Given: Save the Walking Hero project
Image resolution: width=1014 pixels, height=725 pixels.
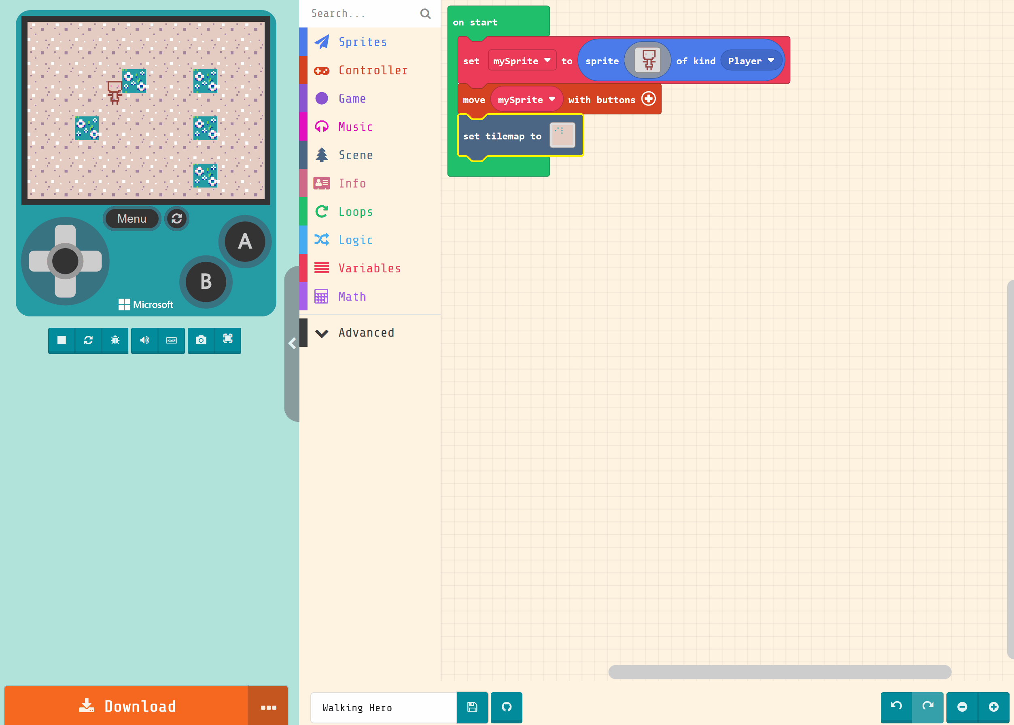Looking at the screenshot, I should (x=472, y=707).
